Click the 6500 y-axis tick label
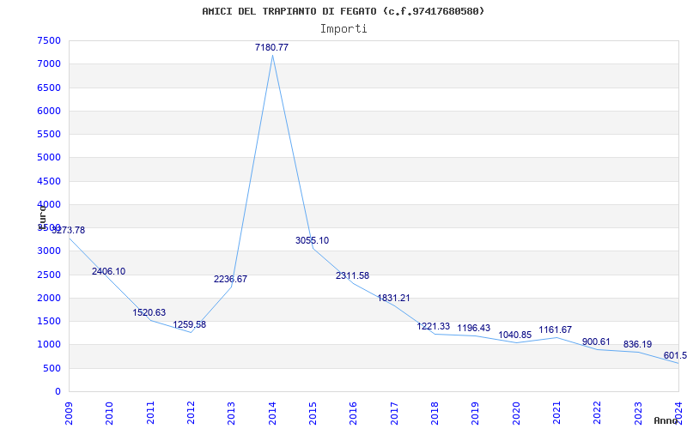The height and width of the screenshot is (429, 687). tap(49, 88)
